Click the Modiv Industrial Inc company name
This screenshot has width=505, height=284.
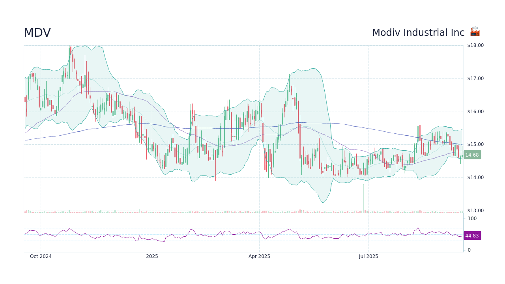pyautogui.click(x=418, y=33)
